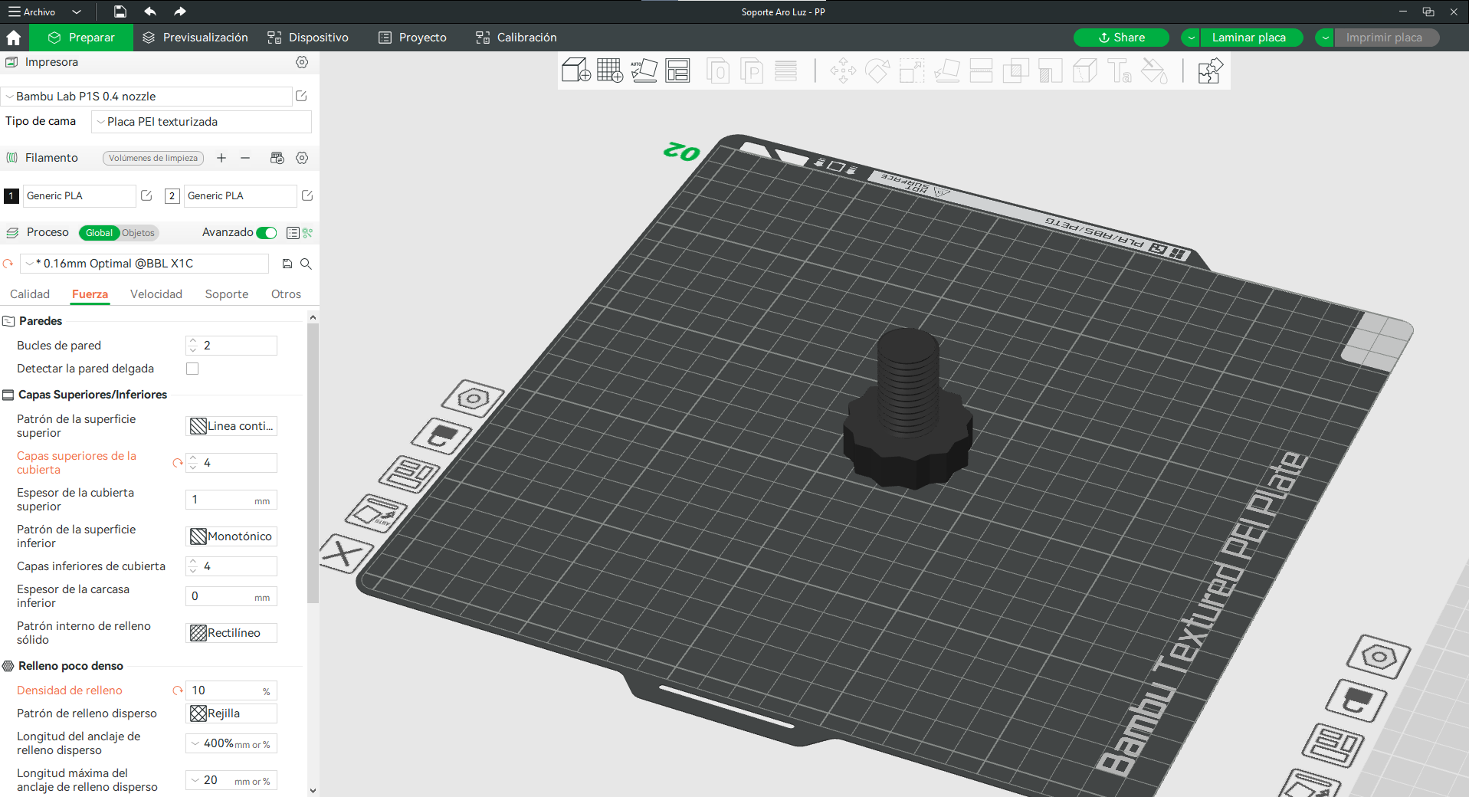Reset Densidad de relleno value
This screenshot has width=1469, height=797.
point(177,690)
